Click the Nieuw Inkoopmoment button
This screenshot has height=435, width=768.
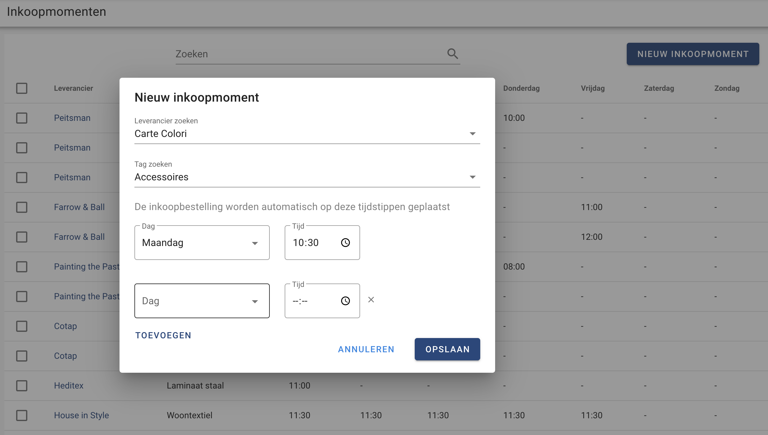pos(693,54)
